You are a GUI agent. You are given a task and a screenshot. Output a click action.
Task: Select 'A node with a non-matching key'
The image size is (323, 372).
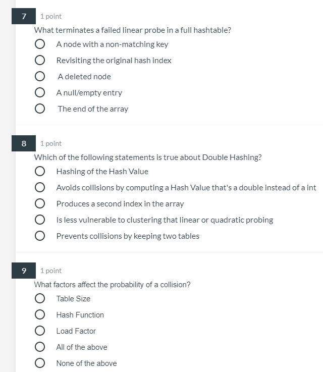coord(39,44)
